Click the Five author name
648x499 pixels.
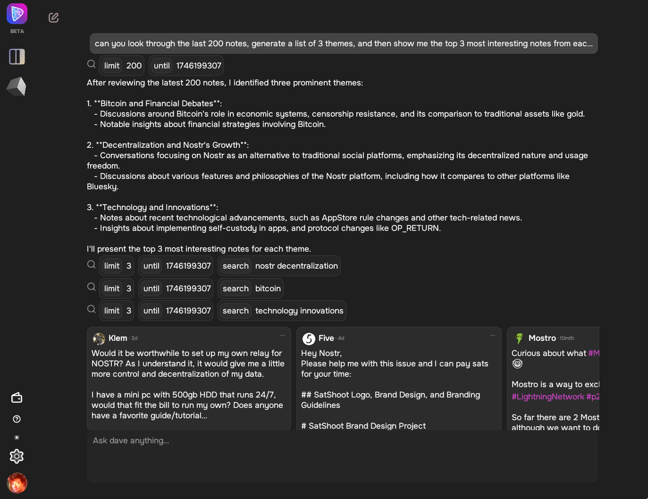pos(326,338)
